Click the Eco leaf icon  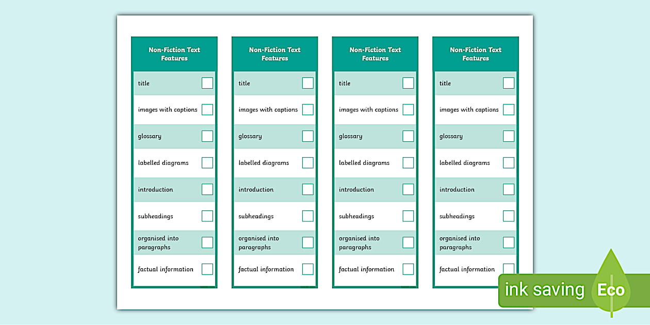611,283
